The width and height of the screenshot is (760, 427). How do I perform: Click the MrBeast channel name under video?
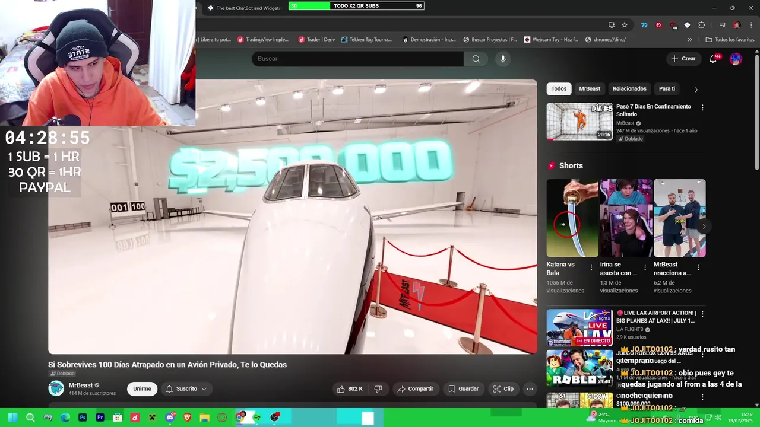pos(81,385)
